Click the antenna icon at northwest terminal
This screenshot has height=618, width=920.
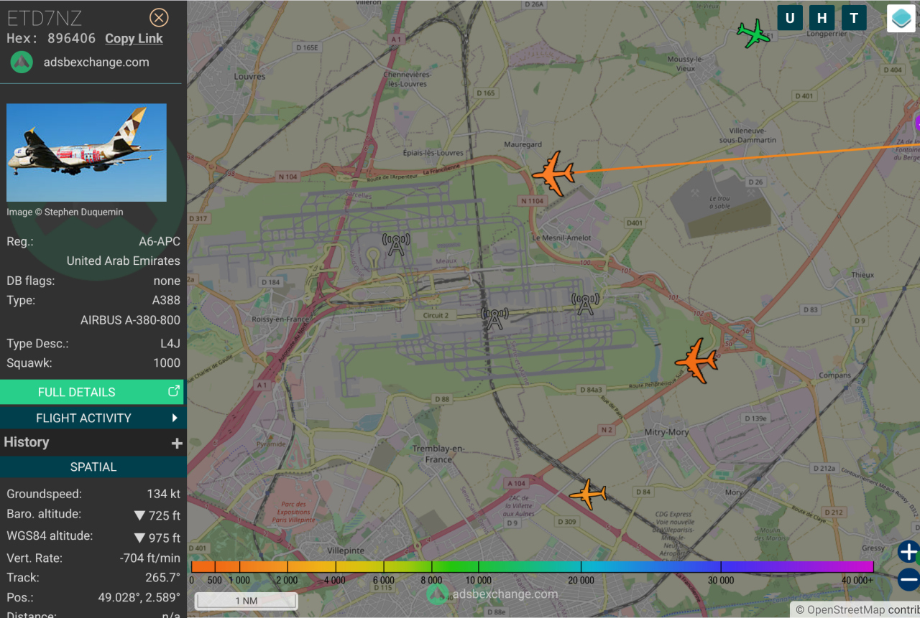[x=396, y=244]
